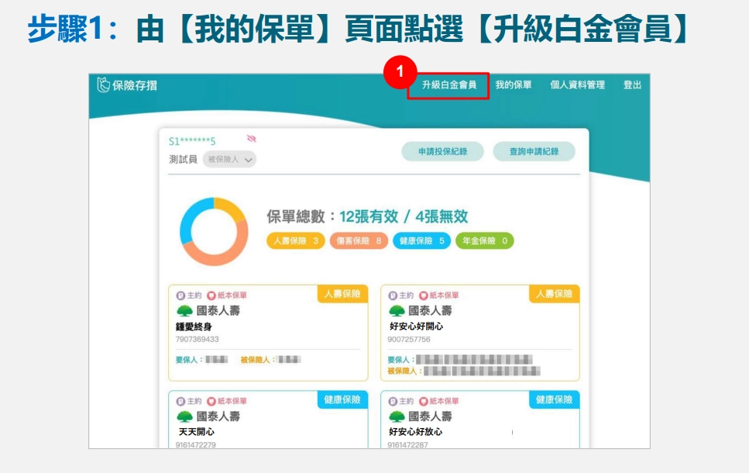This screenshot has width=749, height=473.
Task: Click the 紙本保單 icon on 好安心好開心 card
Action: pyautogui.click(x=424, y=295)
